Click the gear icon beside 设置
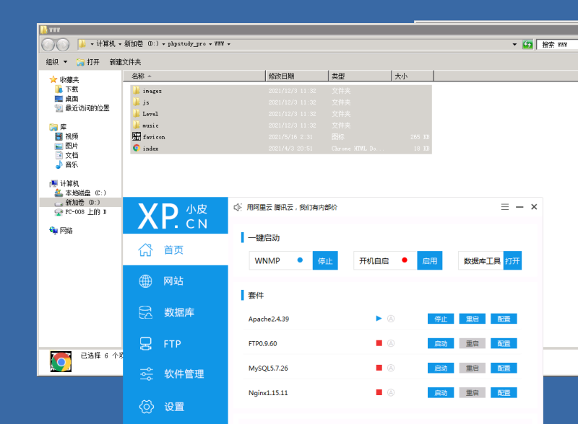The height and width of the screenshot is (424, 578). [x=147, y=407]
